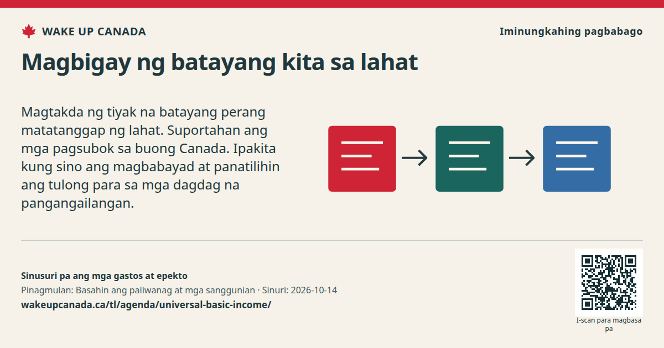Click the 'Pinagmulan: Basahin ang paliwanag' source line

pyautogui.click(x=179, y=290)
